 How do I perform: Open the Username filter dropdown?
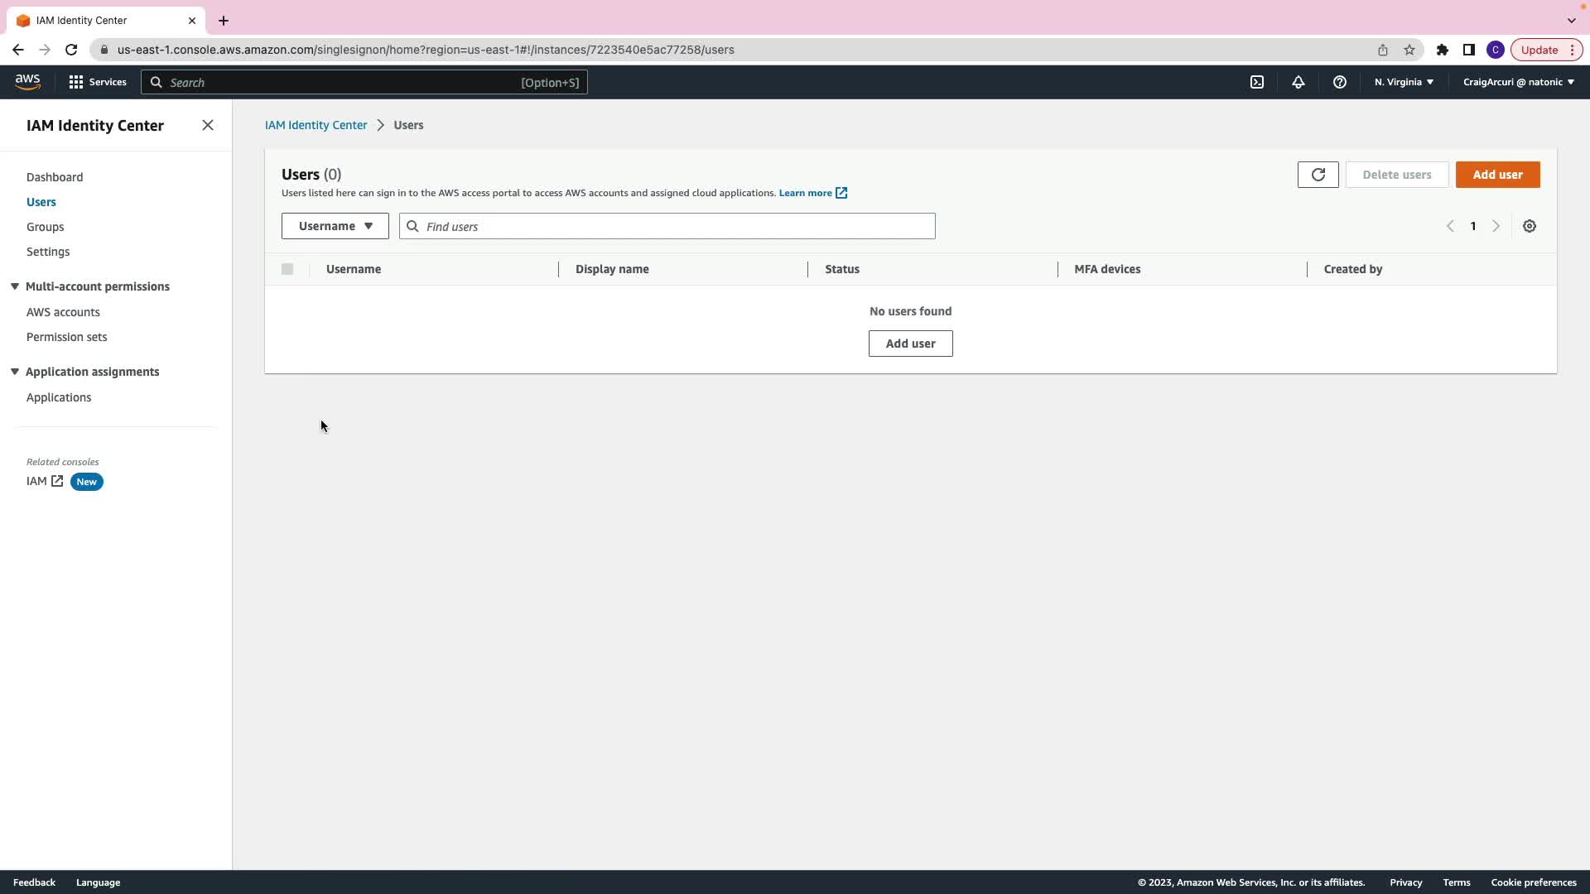pyautogui.click(x=335, y=226)
